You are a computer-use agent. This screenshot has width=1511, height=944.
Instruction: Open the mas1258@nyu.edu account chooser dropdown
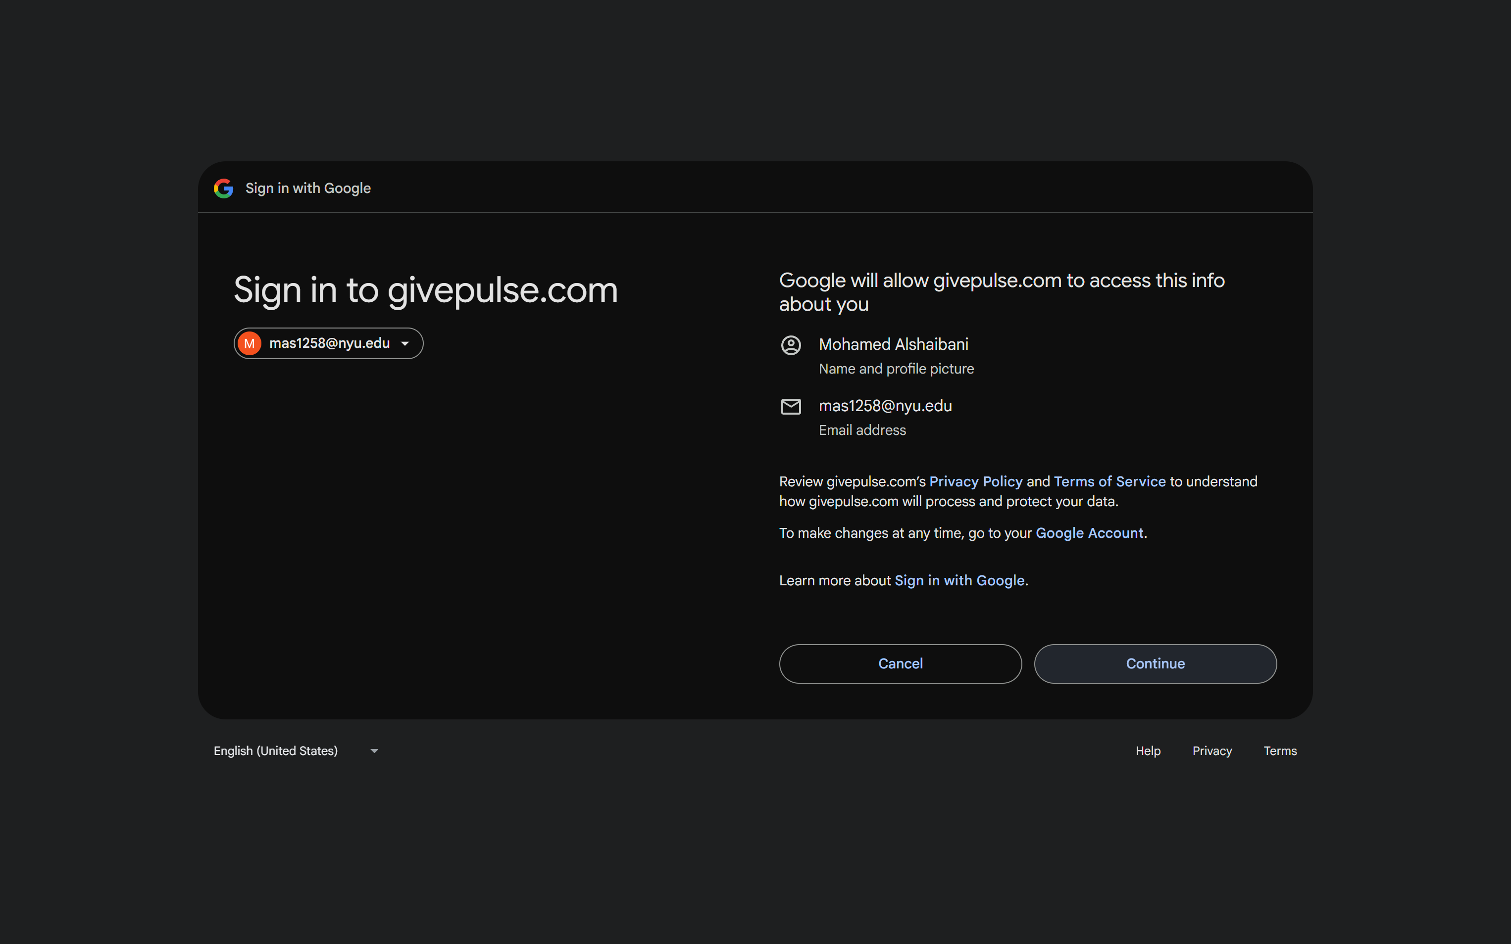329,343
